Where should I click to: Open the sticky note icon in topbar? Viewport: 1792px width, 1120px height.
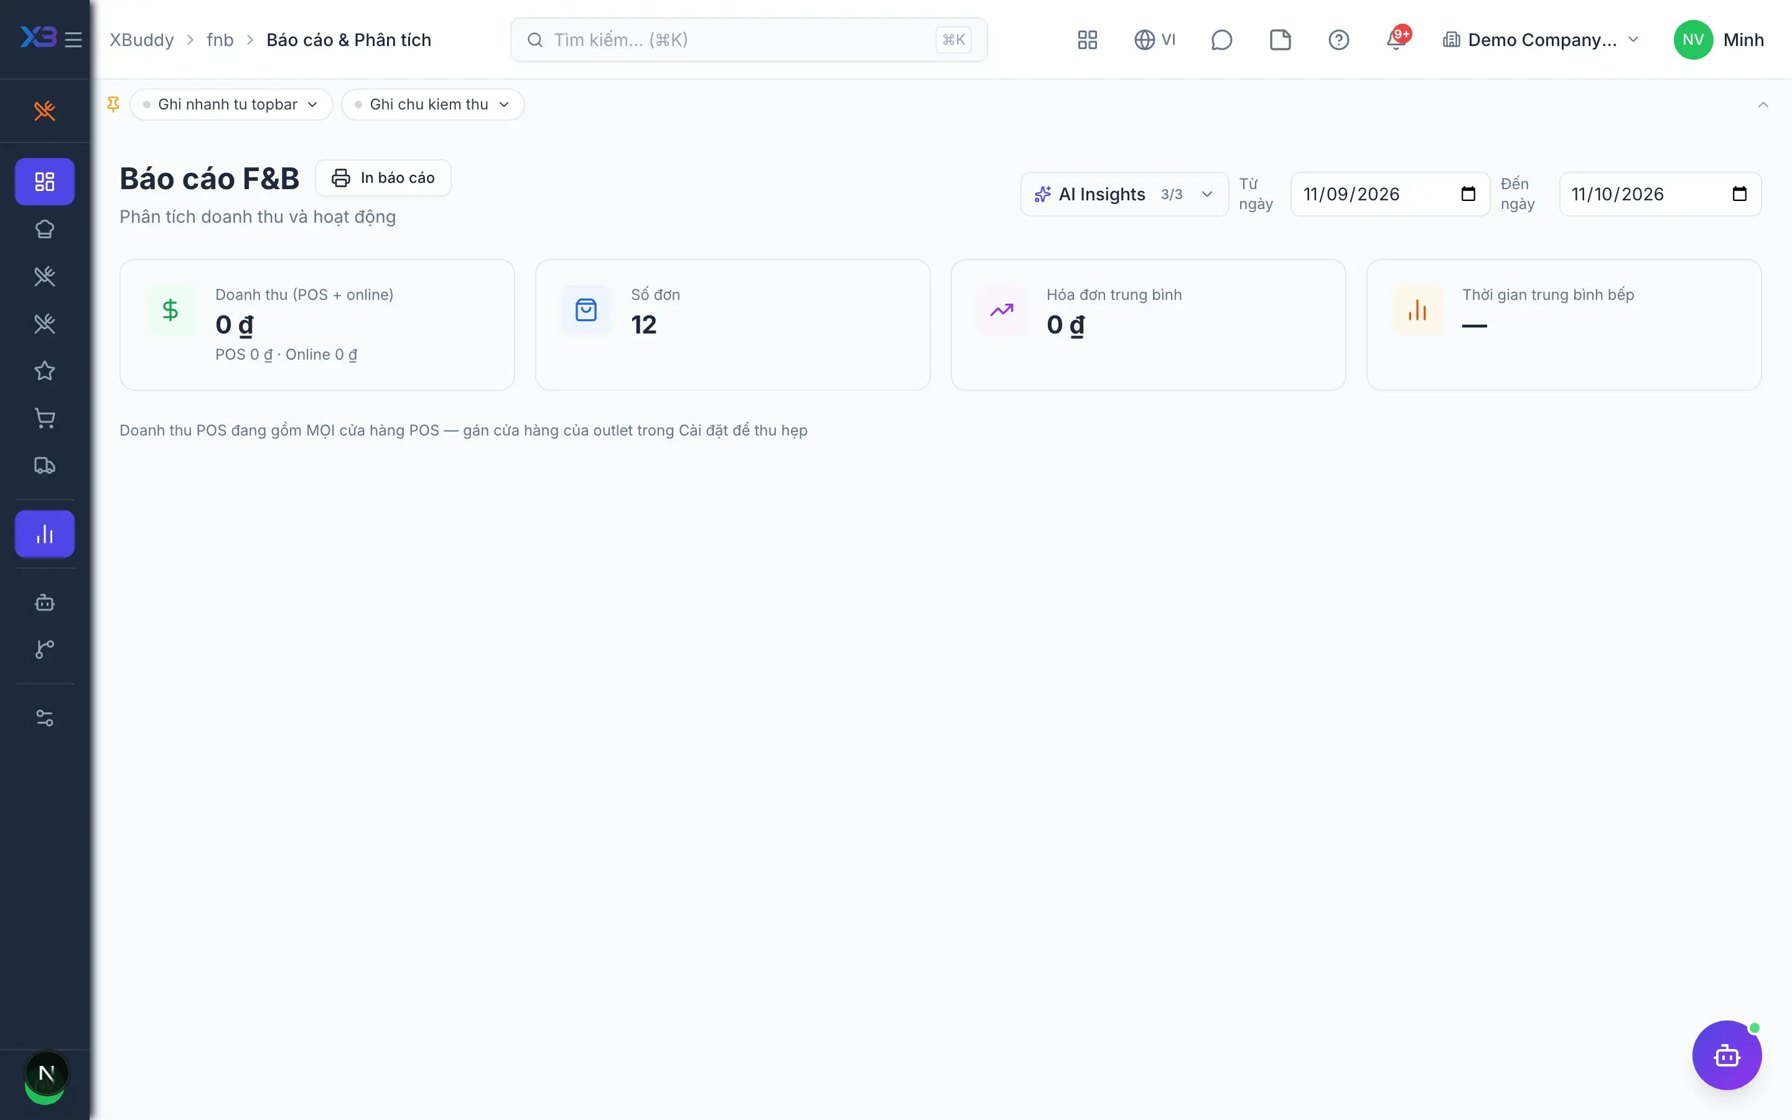click(1281, 39)
